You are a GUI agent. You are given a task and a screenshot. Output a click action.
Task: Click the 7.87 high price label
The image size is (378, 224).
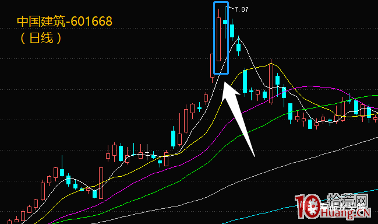click(x=241, y=9)
